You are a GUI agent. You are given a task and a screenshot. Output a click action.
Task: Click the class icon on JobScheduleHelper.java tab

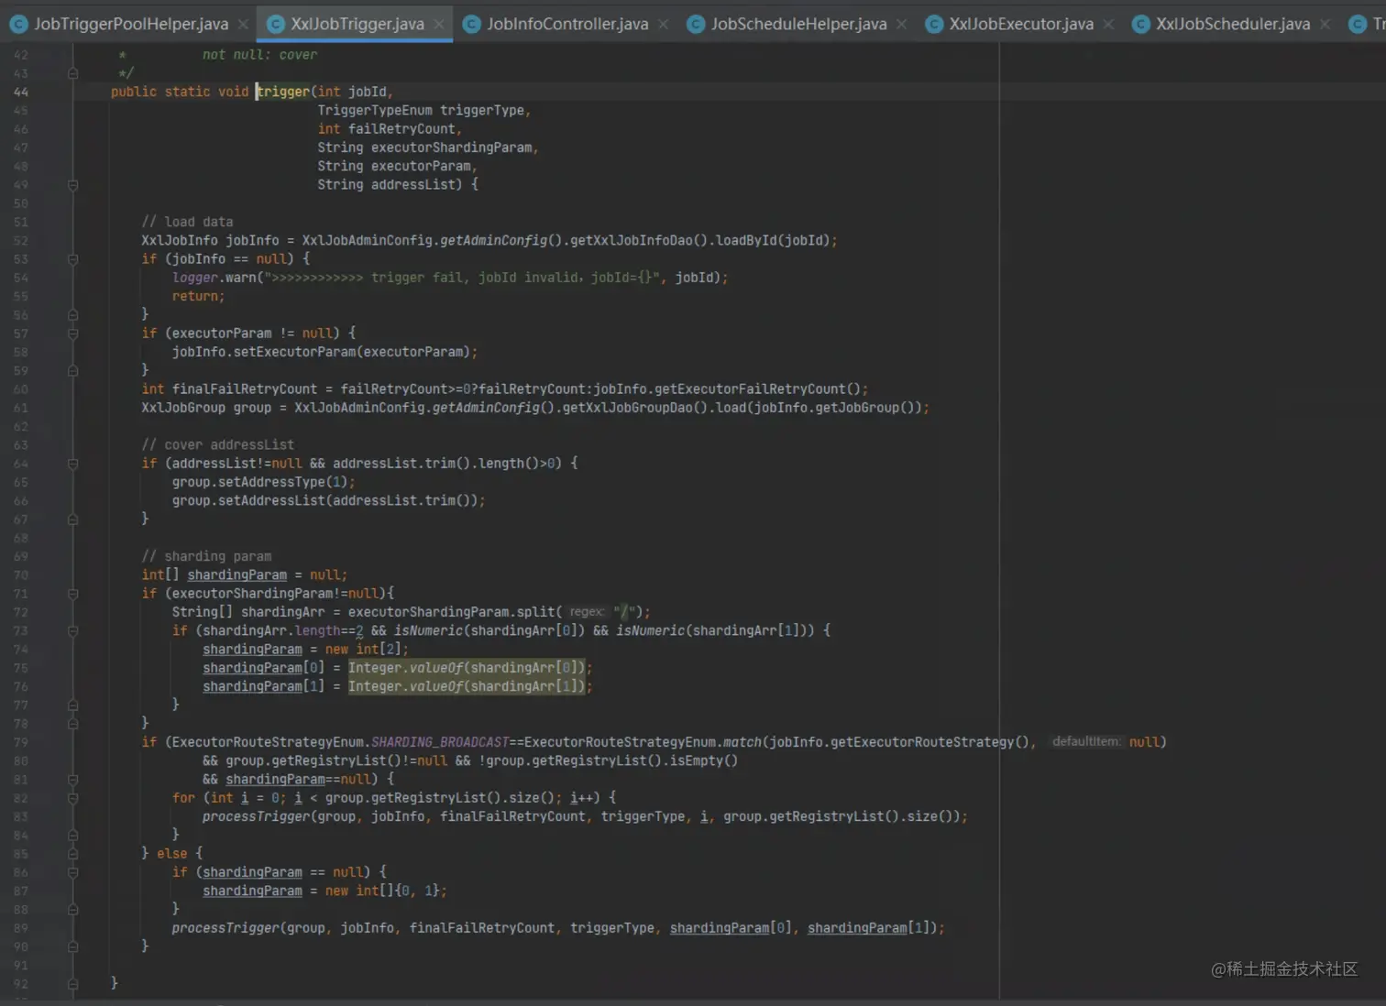696,24
